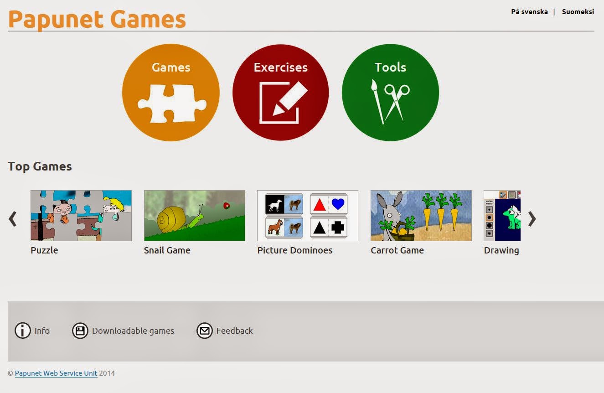
Task: Select the Feedback envelope icon
Action: click(205, 331)
